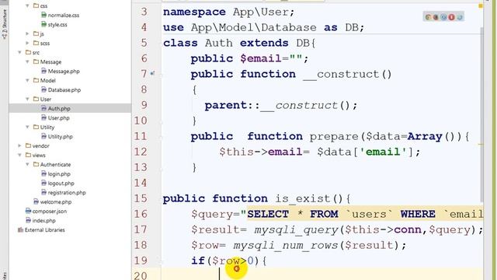This screenshot has height=280, width=497.
Task: Click 'parent::__construct' call on line 9
Action: click(x=271, y=106)
